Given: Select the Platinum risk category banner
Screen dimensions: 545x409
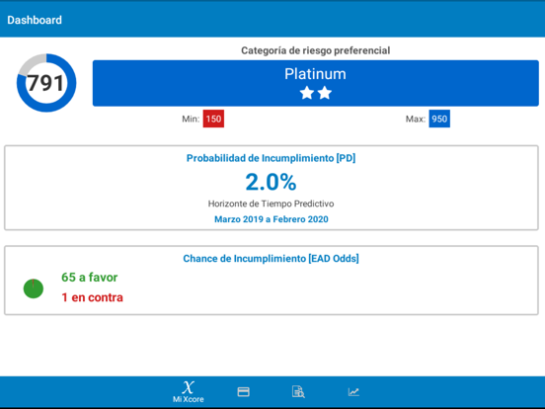Looking at the screenshot, I should pyautogui.click(x=316, y=83).
